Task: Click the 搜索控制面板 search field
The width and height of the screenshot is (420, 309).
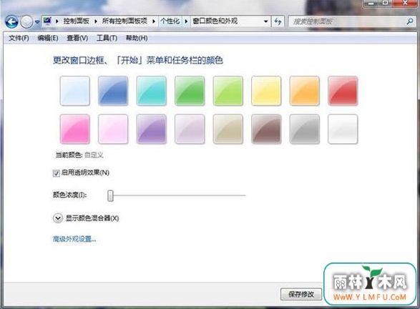Action: 347,21
